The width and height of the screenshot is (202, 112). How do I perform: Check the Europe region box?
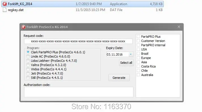pyautogui.click(x=138, y=58)
